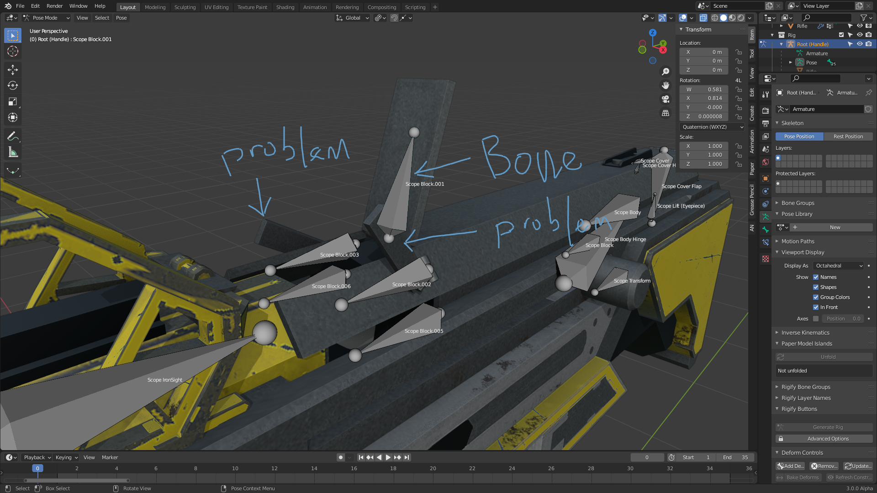Disable the In Front checkbox
This screenshot has width=877, height=493.
pyautogui.click(x=816, y=307)
